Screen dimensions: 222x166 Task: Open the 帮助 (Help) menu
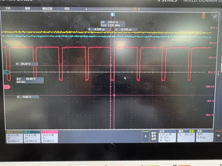[67, 9]
